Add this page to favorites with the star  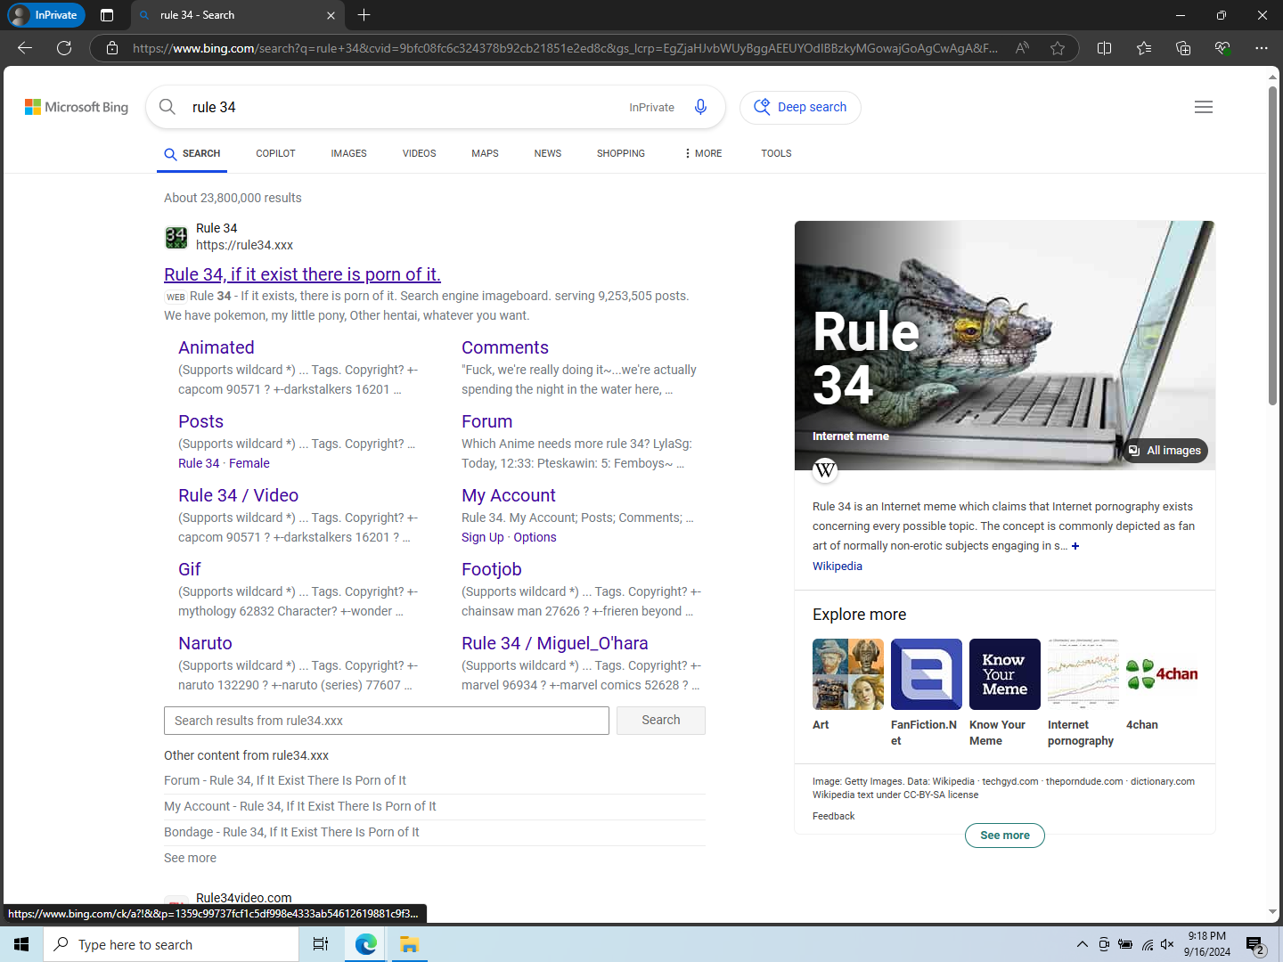pyautogui.click(x=1058, y=48)
